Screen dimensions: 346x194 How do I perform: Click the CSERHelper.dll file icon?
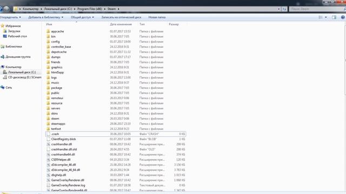pos(48,160)
